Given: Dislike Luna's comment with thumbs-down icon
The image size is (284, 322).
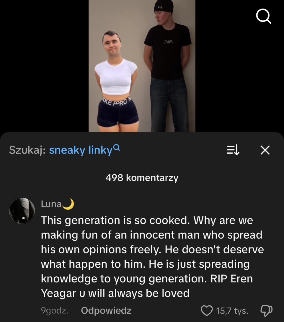Looking at the screenshot, I should 266,310.
